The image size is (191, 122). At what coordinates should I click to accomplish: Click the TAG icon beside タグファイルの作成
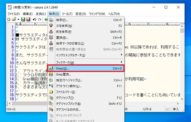(x=51, y=109)
